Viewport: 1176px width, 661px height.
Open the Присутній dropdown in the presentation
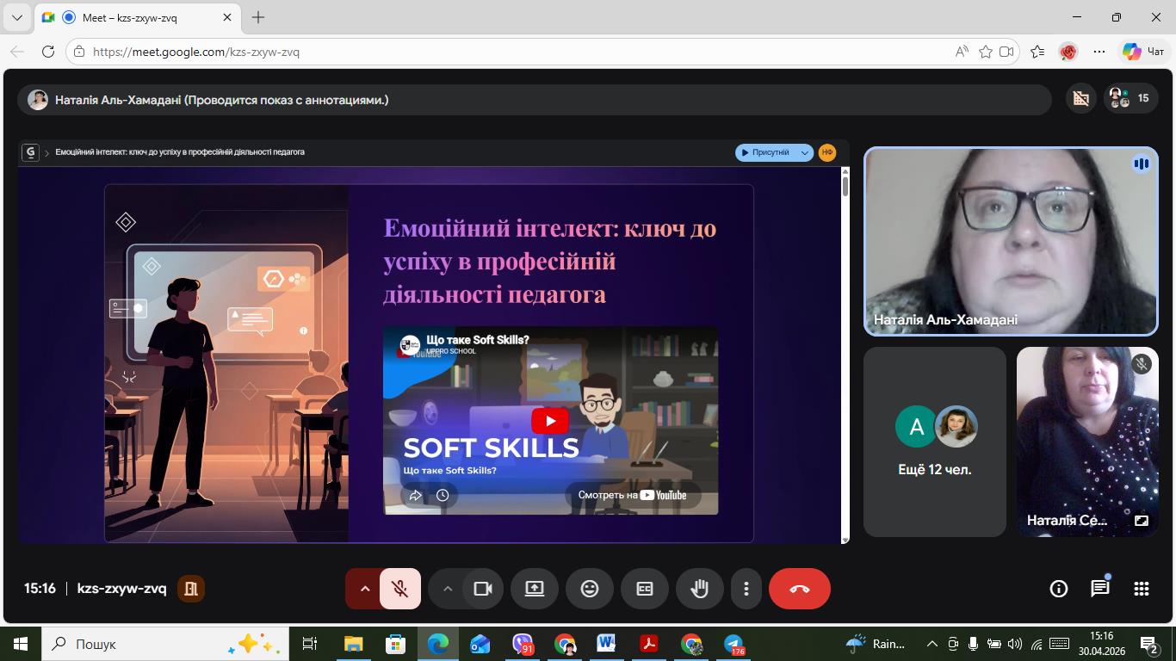click(774, 152)
